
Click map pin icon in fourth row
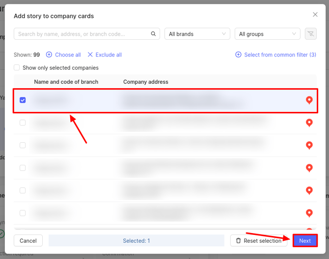(309, 168)
